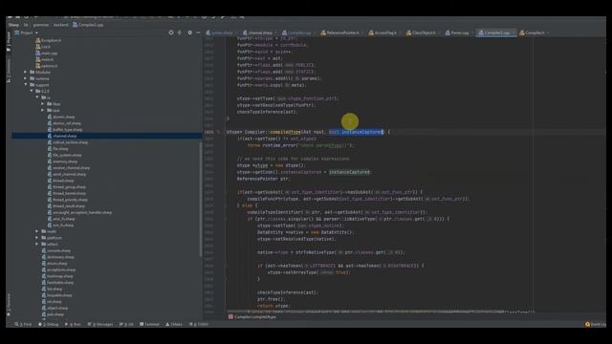Open the Project view dropdown

[27, 32]
